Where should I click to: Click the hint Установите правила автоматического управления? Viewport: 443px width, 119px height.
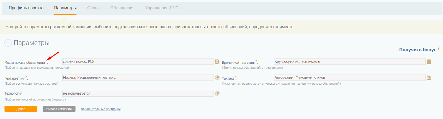coord(281,84)
